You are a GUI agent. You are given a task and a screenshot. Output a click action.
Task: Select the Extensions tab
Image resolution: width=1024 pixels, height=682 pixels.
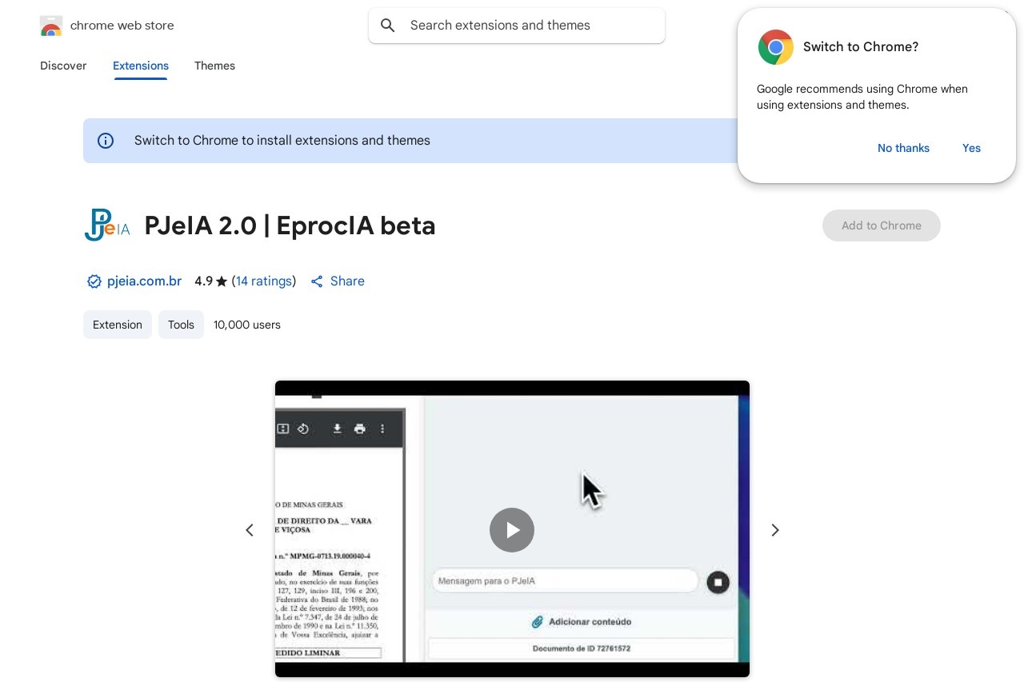click(x=141, y=66)
